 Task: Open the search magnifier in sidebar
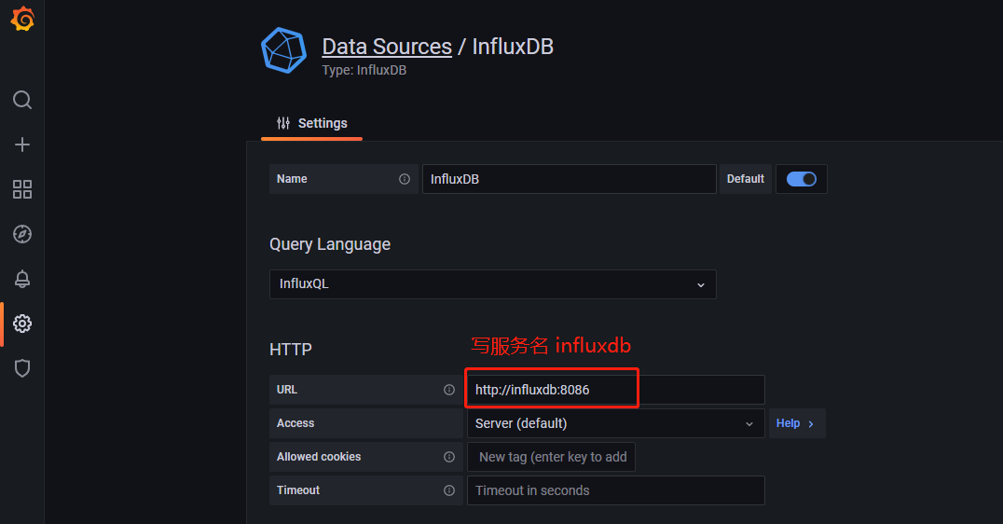[22, 100]
